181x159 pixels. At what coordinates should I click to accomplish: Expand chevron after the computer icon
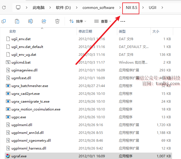[x=27, y=8]
